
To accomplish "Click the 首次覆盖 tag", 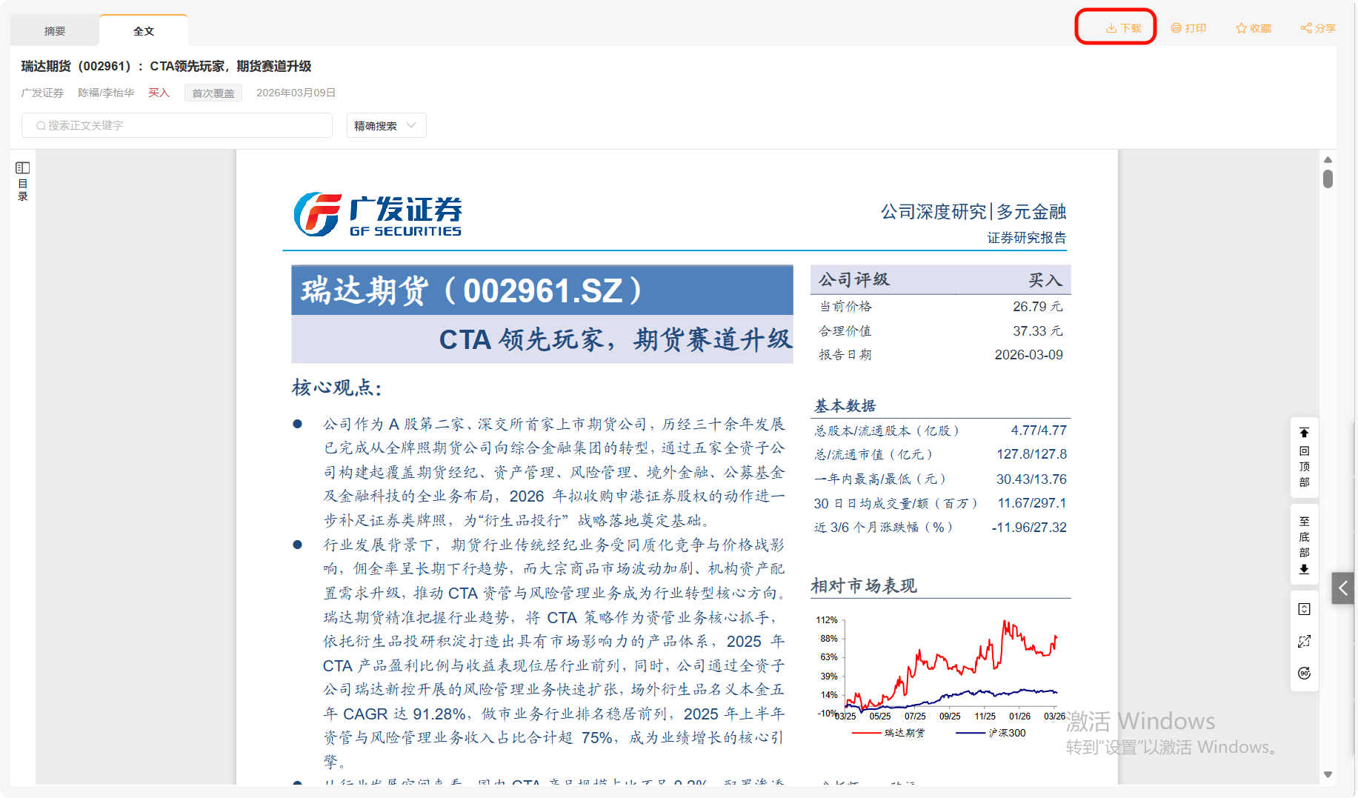I will pos(213,93).
